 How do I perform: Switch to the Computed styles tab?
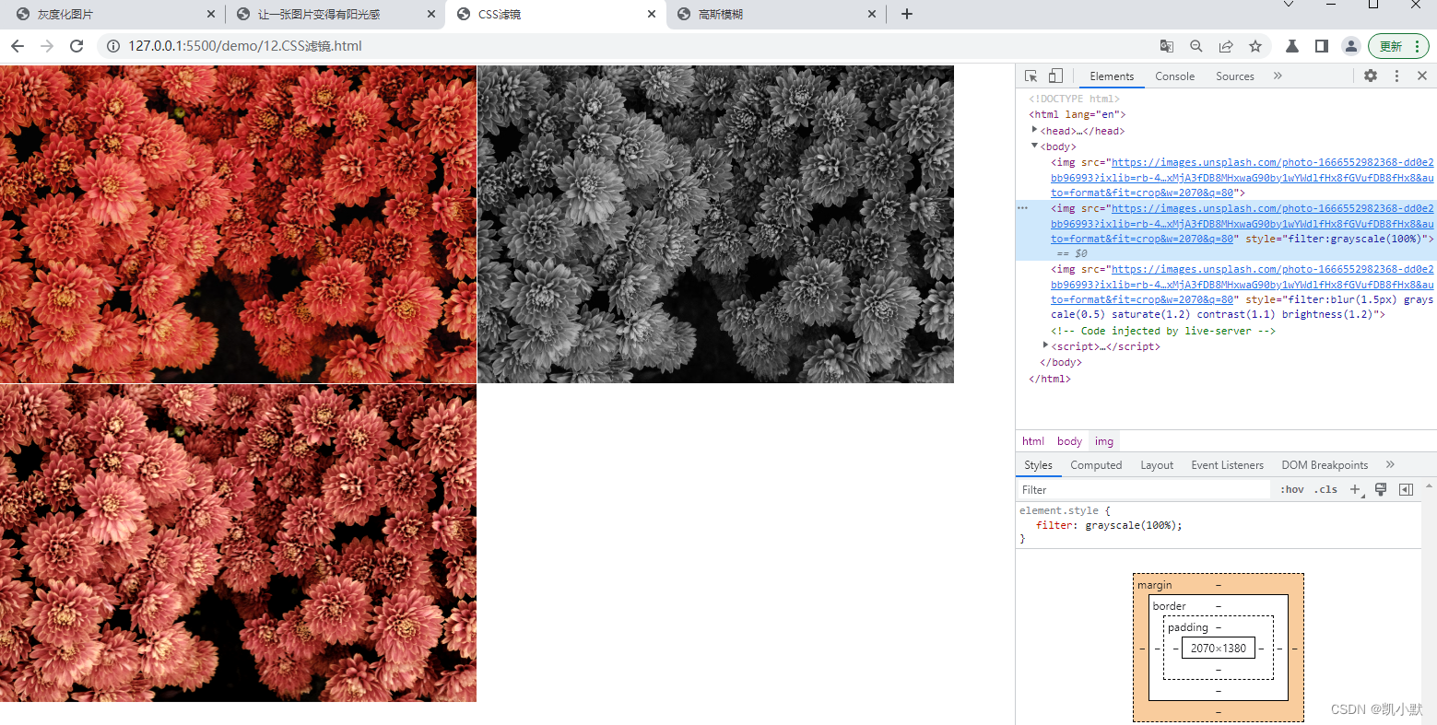click(1096, 465)
